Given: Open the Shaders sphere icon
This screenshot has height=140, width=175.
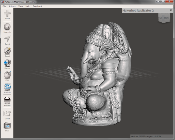Looking at the screenshot, I should coord(7,100).
